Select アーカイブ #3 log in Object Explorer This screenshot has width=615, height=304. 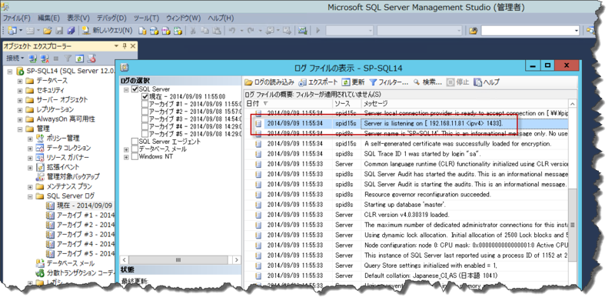tap(85, 235)
